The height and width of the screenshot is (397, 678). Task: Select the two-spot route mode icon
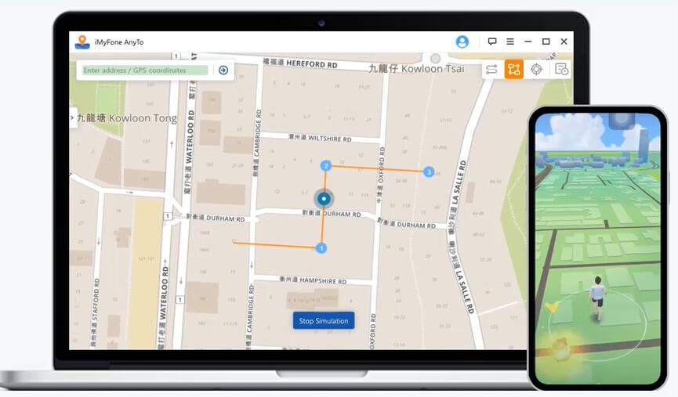coord(491,69)
